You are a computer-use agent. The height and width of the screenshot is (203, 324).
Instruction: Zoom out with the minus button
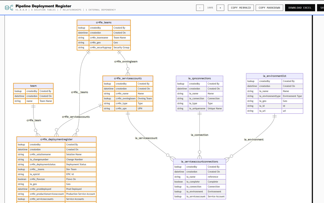pyautogui.click(x=200, y=8)
